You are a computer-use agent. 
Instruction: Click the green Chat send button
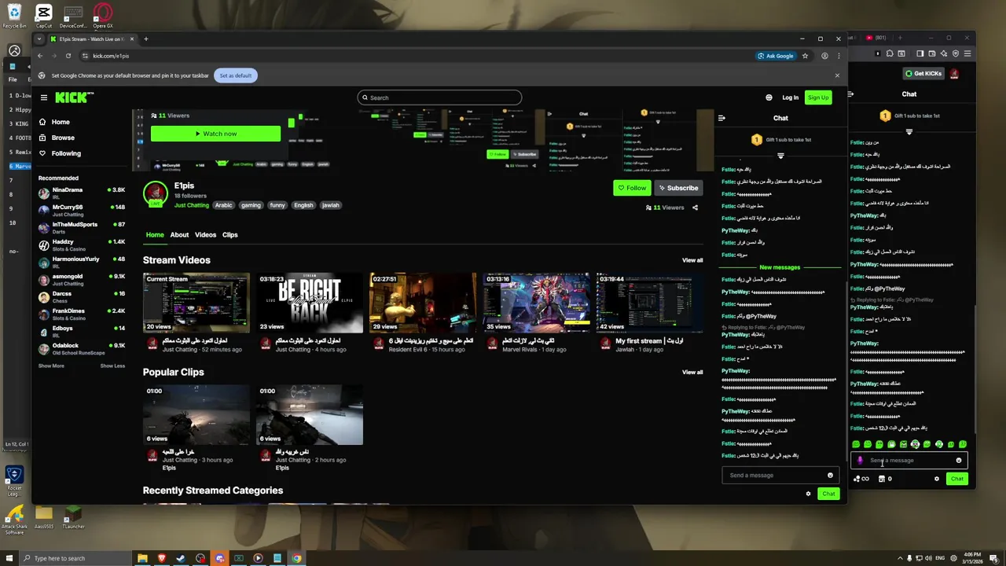[828, 494]
